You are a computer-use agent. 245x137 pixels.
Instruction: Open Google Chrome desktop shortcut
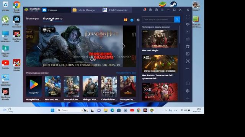(x=16, y=7)
